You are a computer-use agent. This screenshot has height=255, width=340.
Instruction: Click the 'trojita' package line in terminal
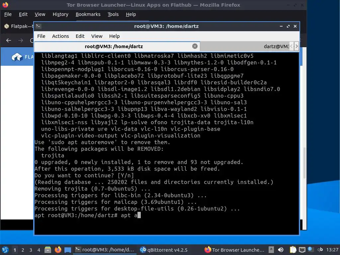(53, 155)
